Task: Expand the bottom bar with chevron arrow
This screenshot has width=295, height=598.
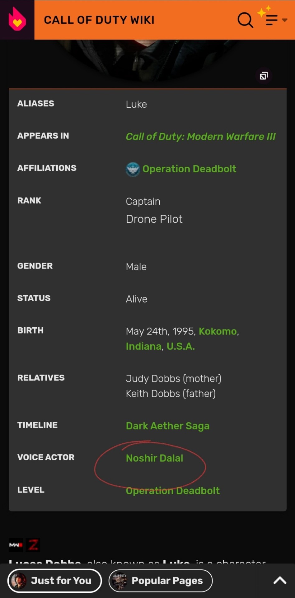Action: click(x=280, y=580)
